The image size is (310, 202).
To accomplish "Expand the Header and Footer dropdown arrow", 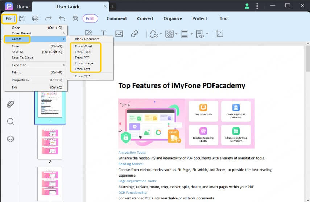I will [x=191, y=34].
